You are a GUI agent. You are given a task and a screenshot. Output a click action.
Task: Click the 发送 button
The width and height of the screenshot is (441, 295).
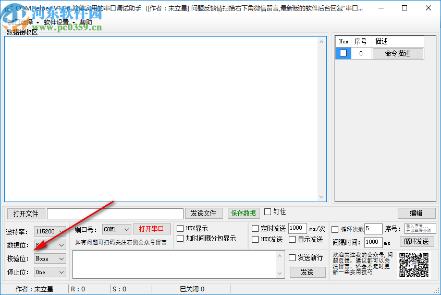[308, 272]
